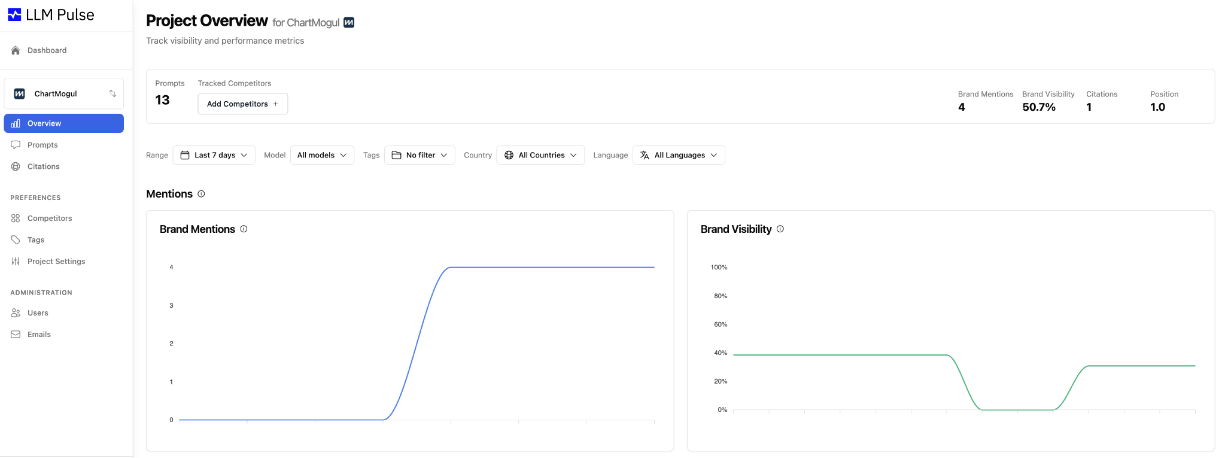The width and height of the screenshot is (1228, 458).
Task: Click the Brand Mentions chart title
Action: click(x=197, y=229)
